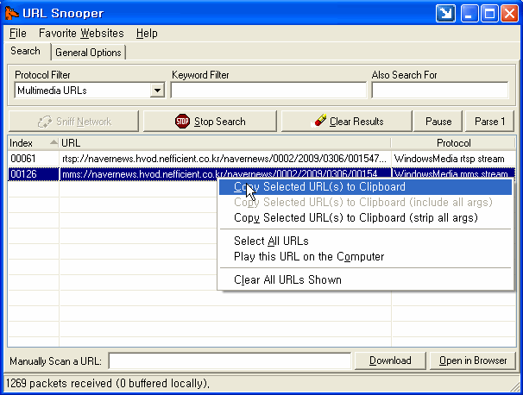
Task: Click the Manually Scan a URL field
Action: [x=230, y=361]
